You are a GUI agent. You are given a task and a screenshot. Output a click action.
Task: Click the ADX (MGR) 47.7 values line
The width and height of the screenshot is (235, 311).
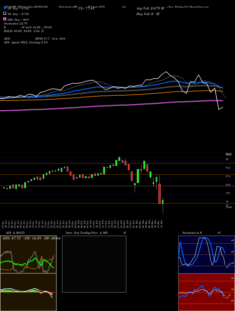point(35,39)
